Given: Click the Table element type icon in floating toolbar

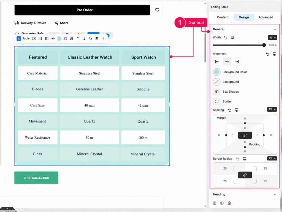Looking at the screenshot, I should coord(19,39).
